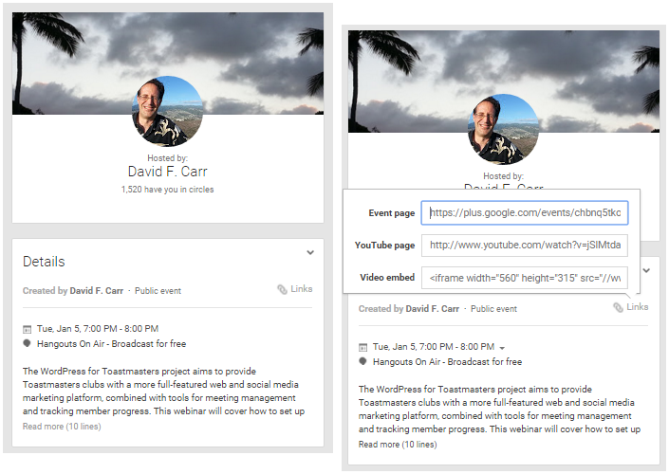Click the paperclip Links icon in right panel

click(x=619, y=307)
